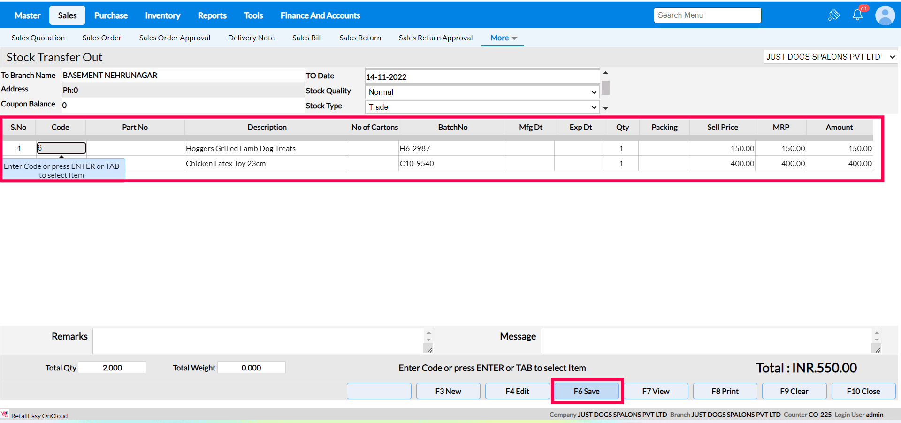Click Remarks textarea resize handle
Screen dimensions: 901x423
pyautogui.click(x=429, y=349)
